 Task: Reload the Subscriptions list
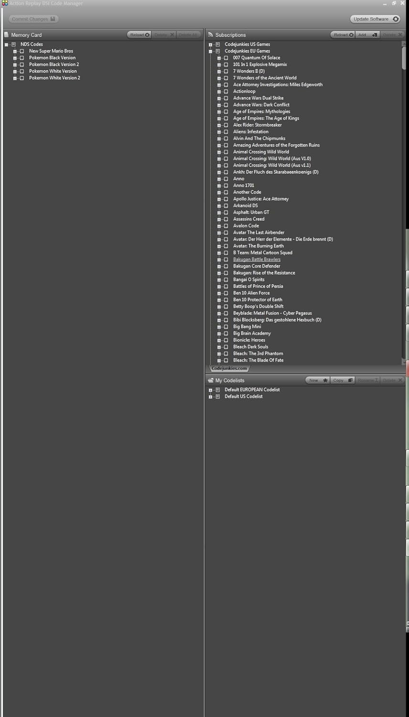point(343,35)
